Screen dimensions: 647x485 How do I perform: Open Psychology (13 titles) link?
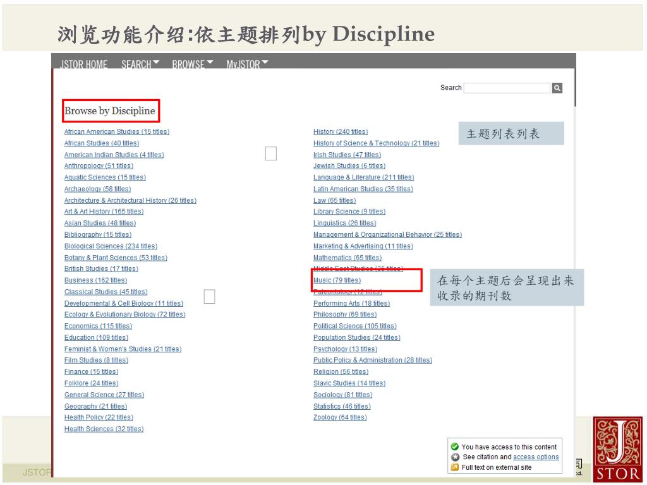point(346,349)
